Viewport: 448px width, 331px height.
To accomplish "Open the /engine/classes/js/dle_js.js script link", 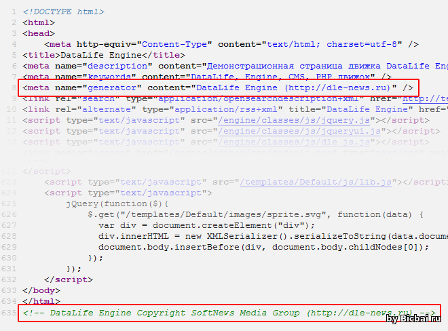I will 294,142.
